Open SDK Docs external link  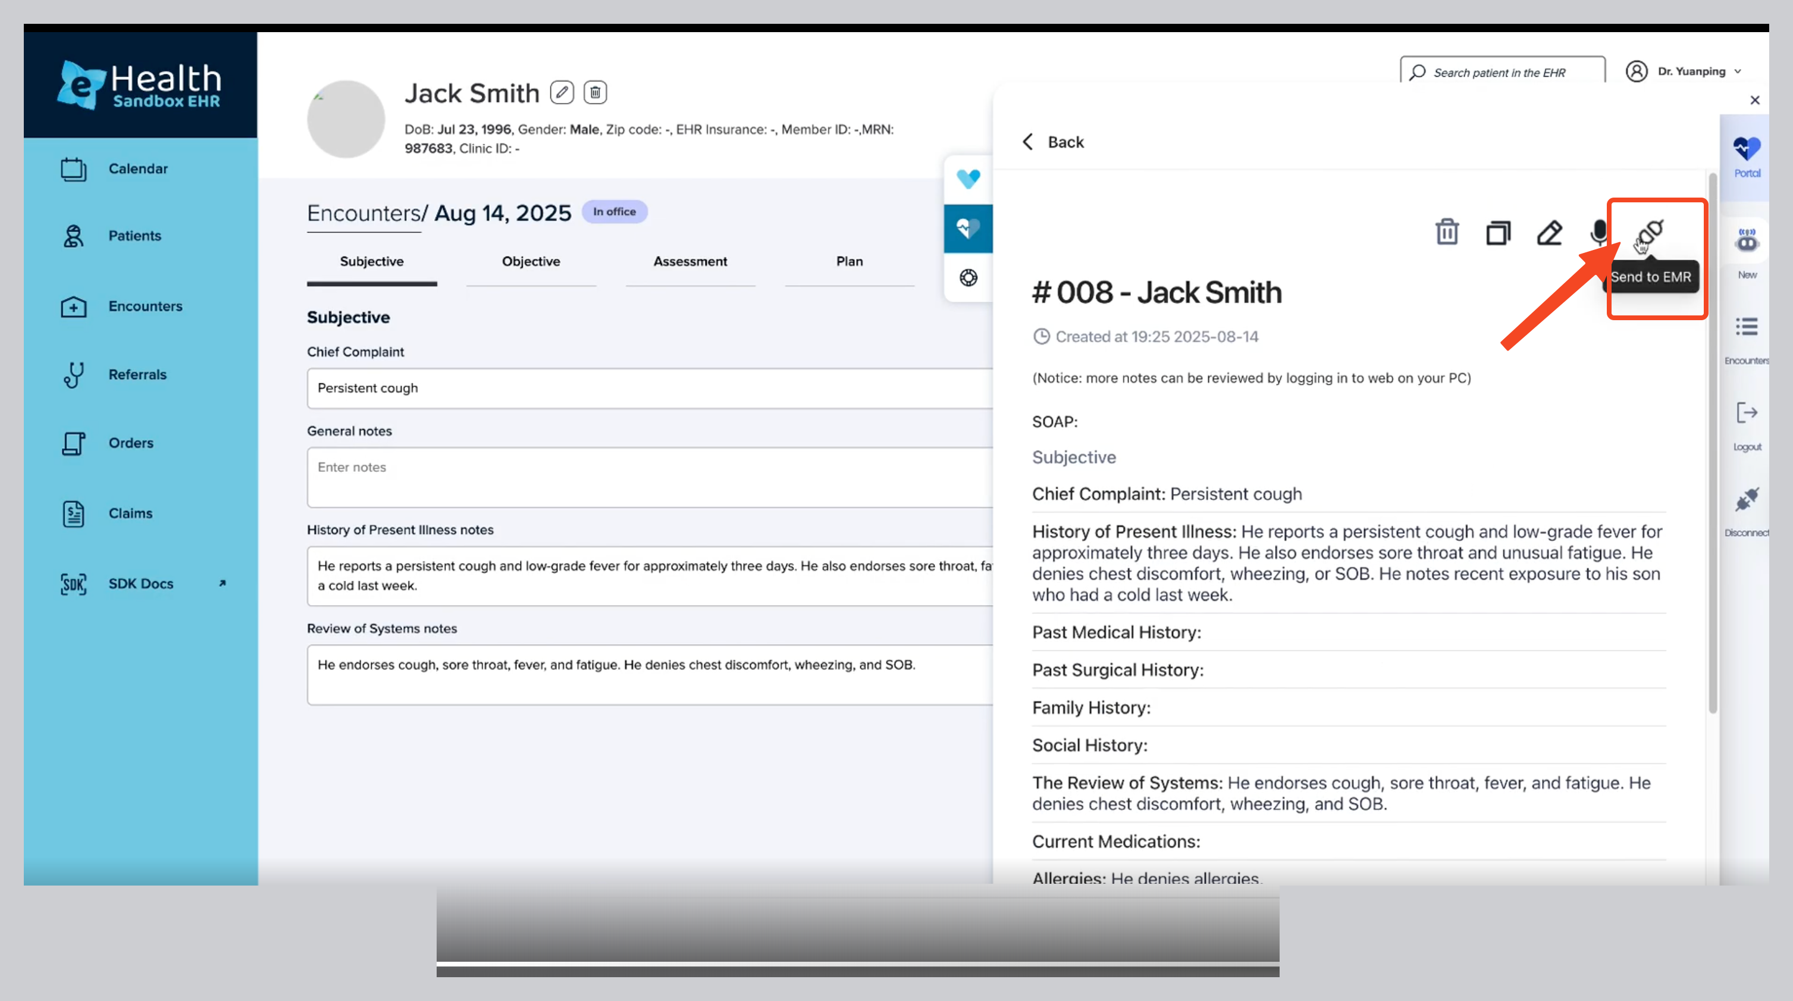pyautogui.click(x=140, y=584)
